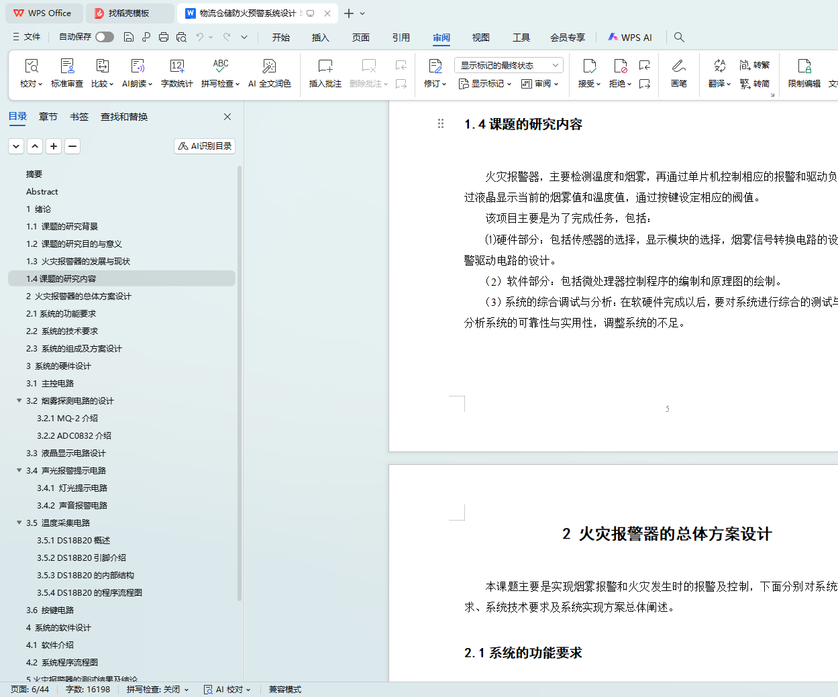This screenshot has width=838, height=697.
Task: Toggle 拼写检查 status in status bar
Action: point(157,689)
